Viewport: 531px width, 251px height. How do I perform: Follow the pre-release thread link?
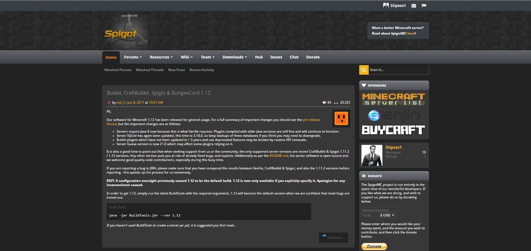(x=311, y=120)
